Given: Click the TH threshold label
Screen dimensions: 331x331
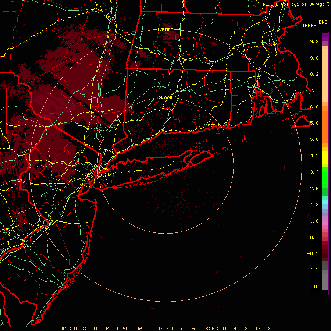Looking at the screenshot, I should [x=316, y=286].
